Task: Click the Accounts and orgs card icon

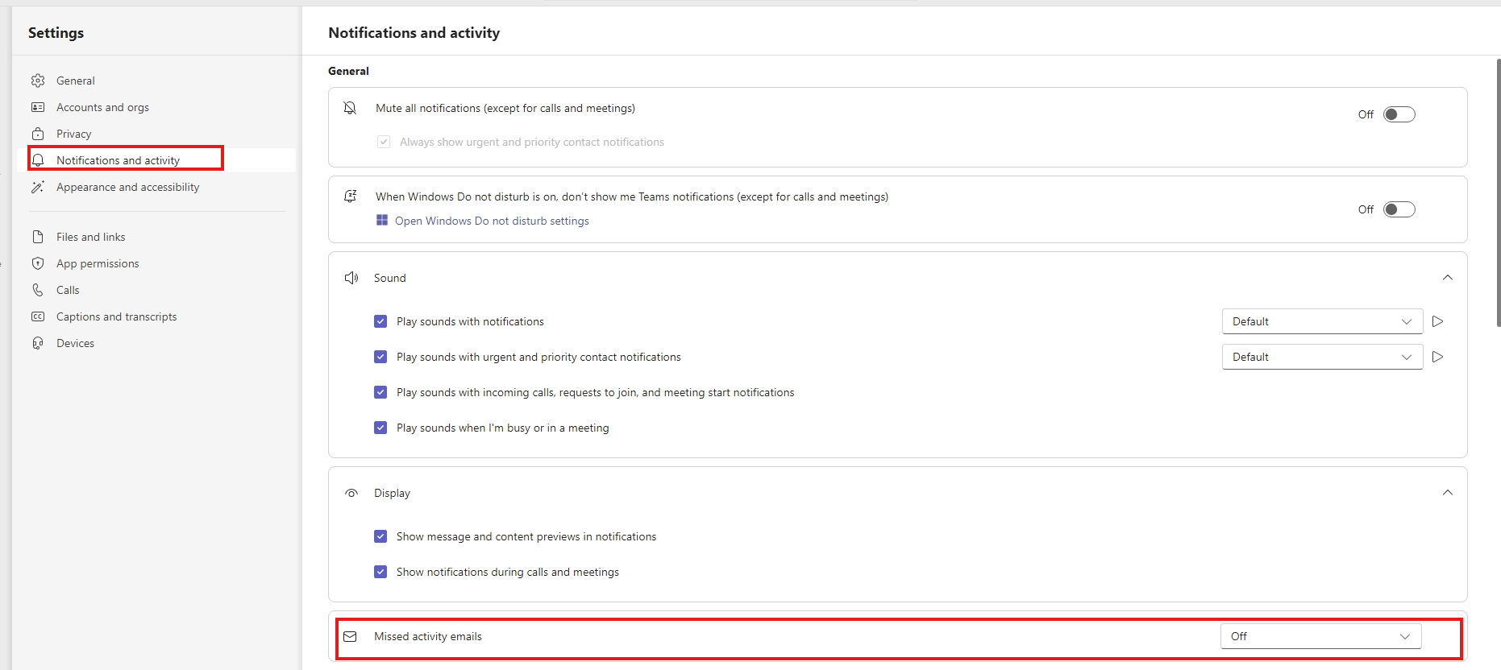Action: tap(38, 107)
